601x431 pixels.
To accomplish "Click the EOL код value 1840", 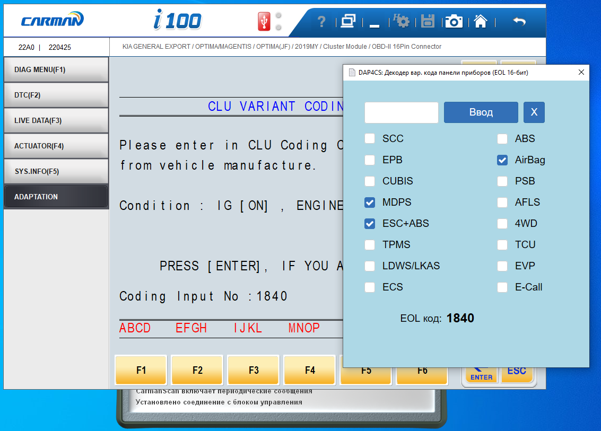I will (x=460, y=318).
